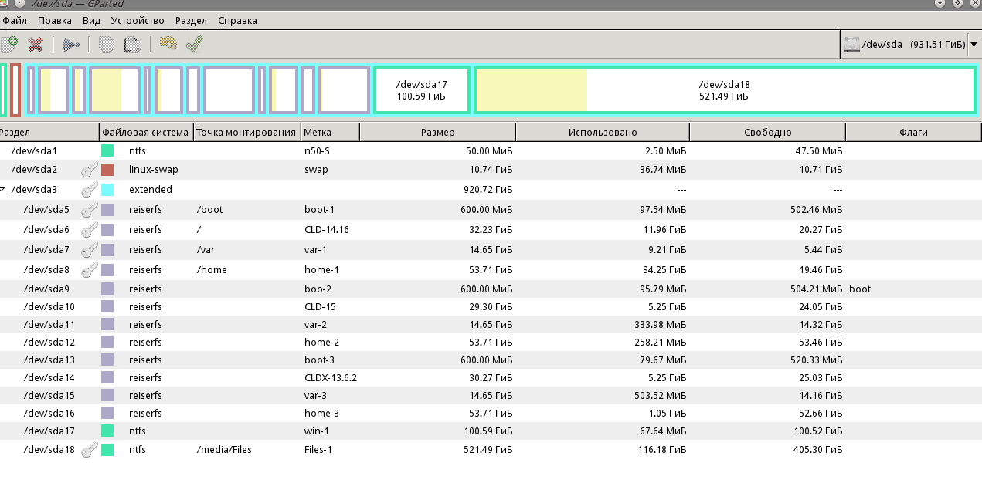
Task: Select the /dev/sda15 row in the partition list
Action: pyautogui.click(x=491, y=396)
